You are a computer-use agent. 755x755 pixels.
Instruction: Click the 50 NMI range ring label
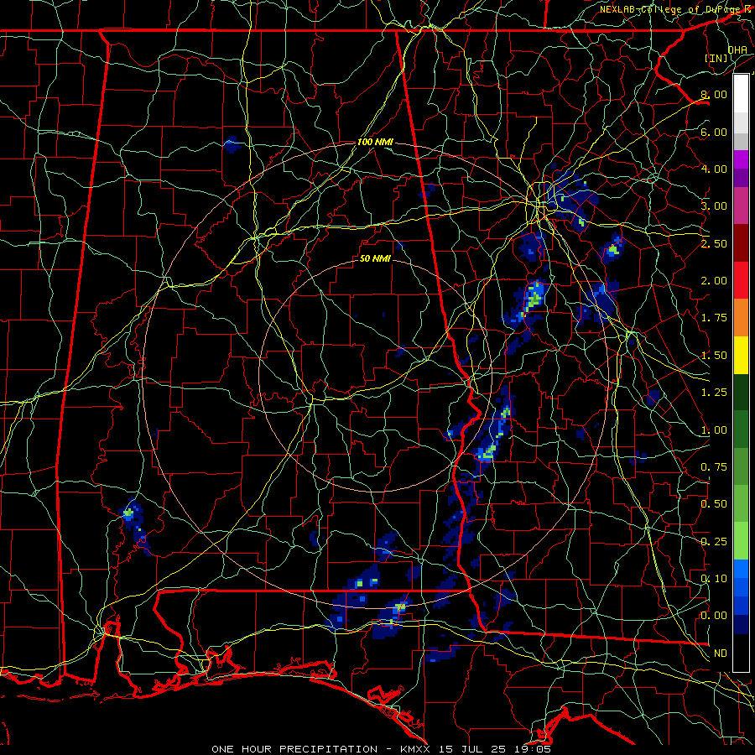[x=375, y=258]
